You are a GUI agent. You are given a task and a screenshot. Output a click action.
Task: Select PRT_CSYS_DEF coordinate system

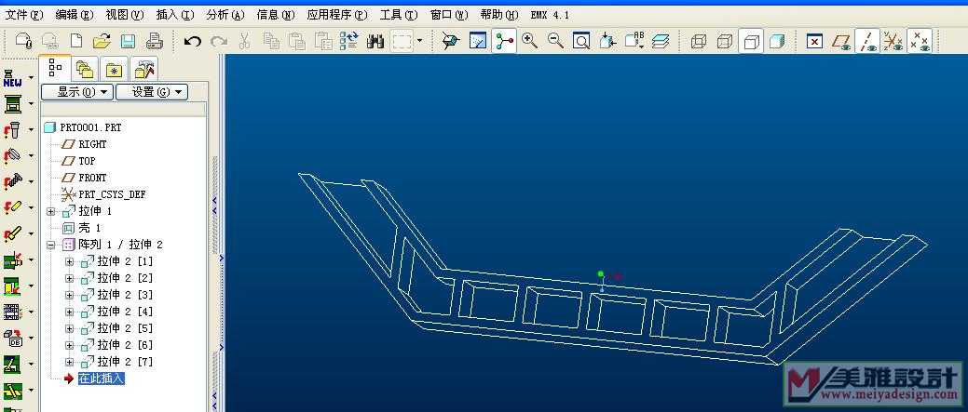112,194
